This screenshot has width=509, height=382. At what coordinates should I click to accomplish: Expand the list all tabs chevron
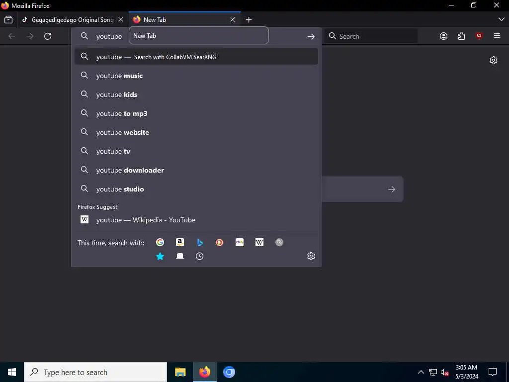501,19
